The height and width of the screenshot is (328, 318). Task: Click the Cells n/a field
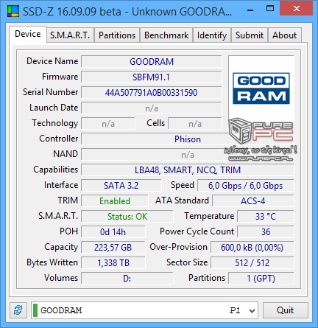pyautogui.click(x=195, y=124)
